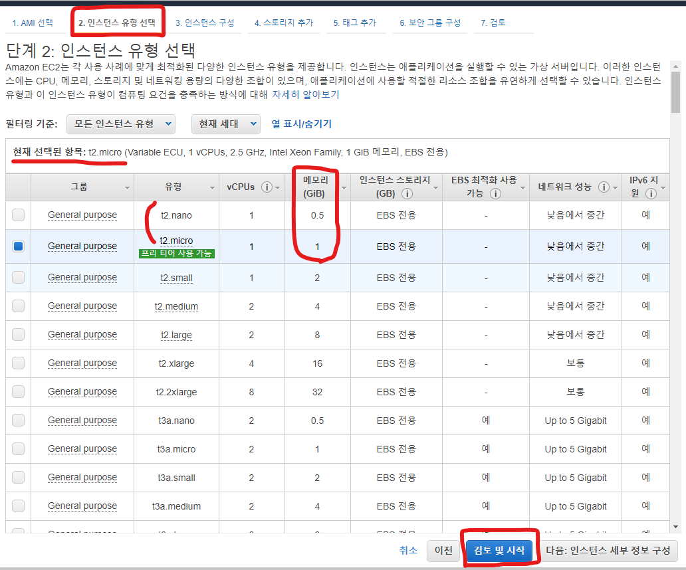Viewport: 686px width, 570px height.
Task: Click the scrollbar up arrow
Action: pyautogui.click(x=675, y=66)
